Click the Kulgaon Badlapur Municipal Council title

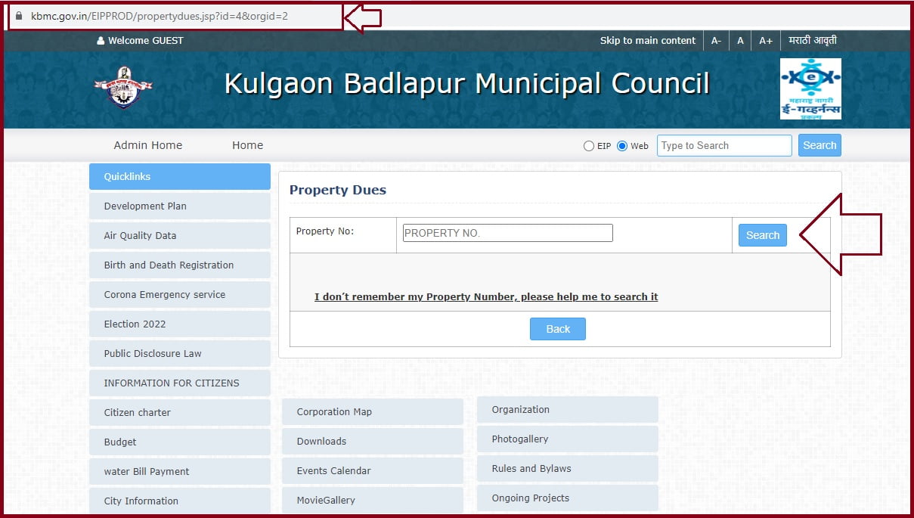pos(467,84)
